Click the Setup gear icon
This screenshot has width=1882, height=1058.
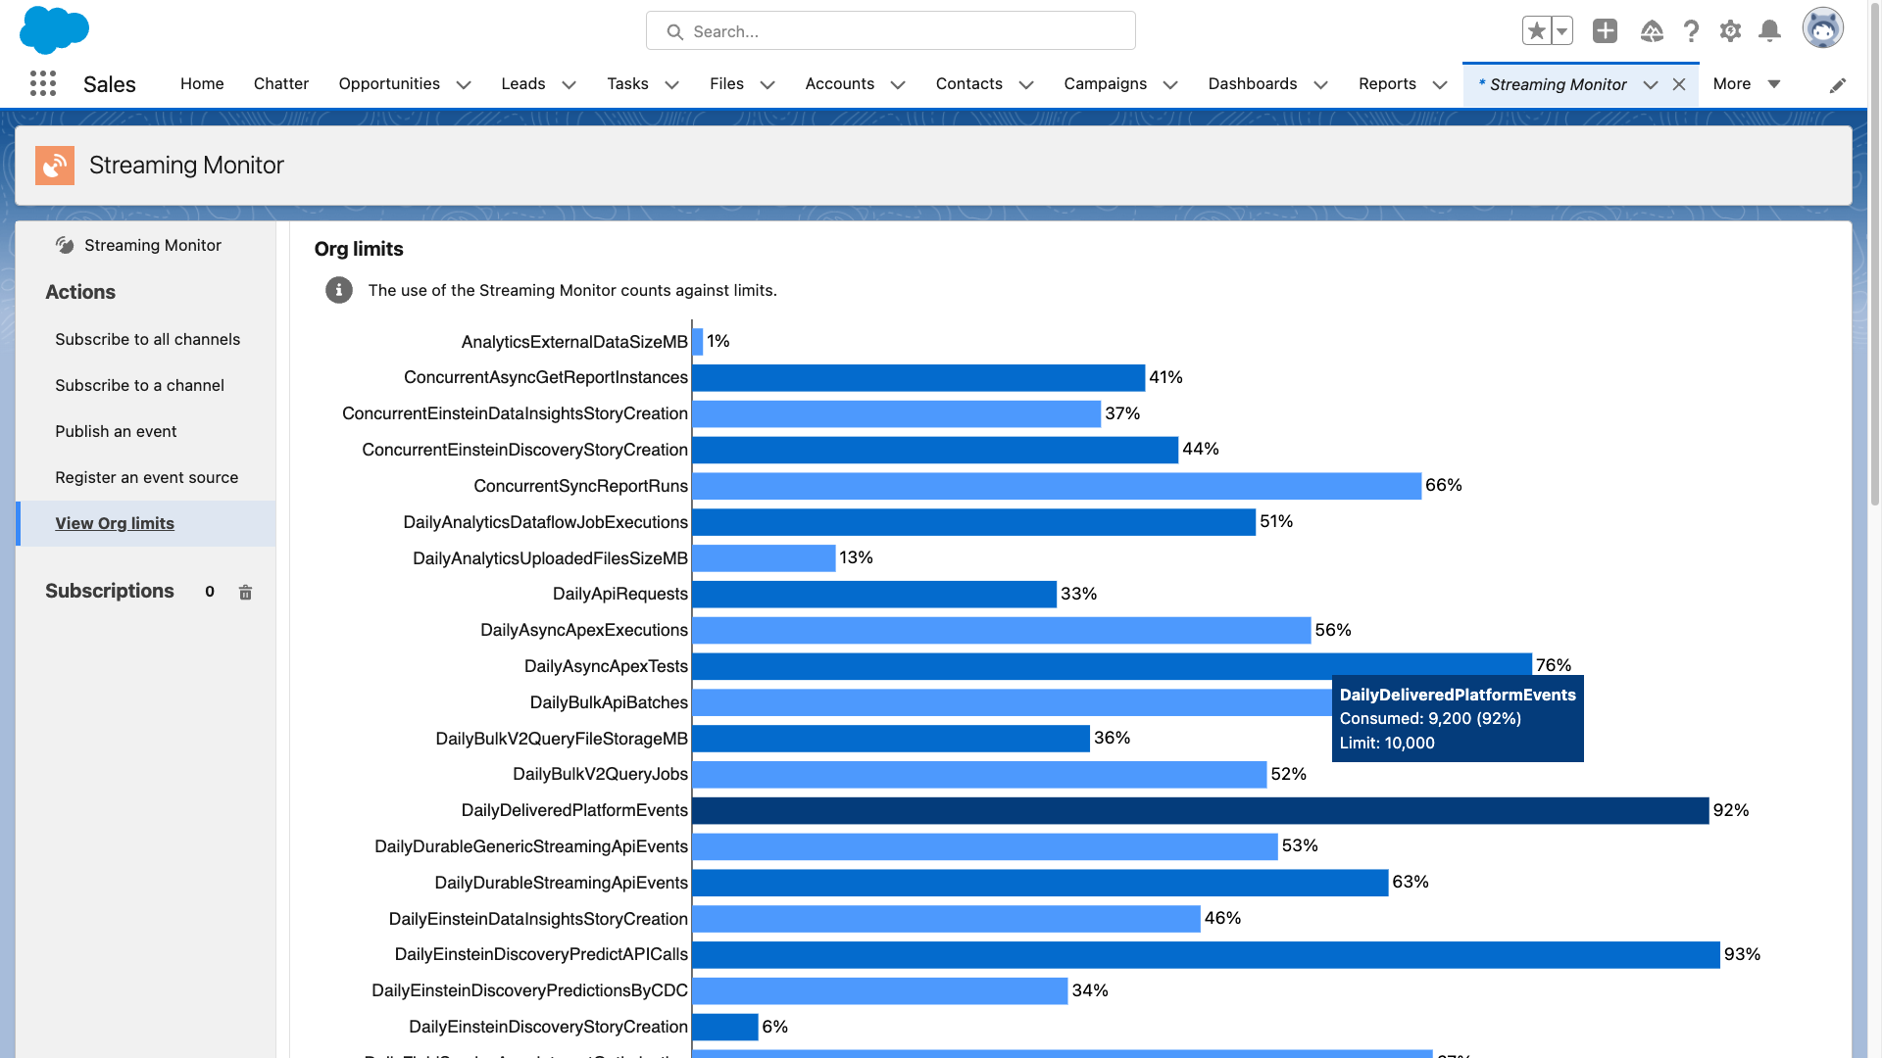1729,29
